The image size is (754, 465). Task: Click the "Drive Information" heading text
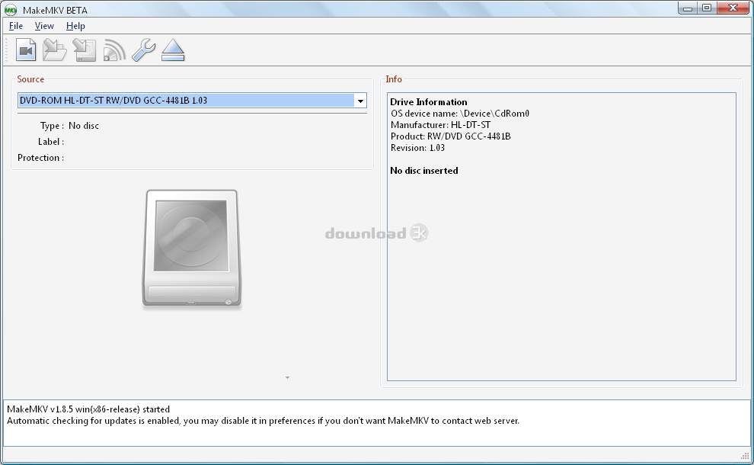coord(429,102)
